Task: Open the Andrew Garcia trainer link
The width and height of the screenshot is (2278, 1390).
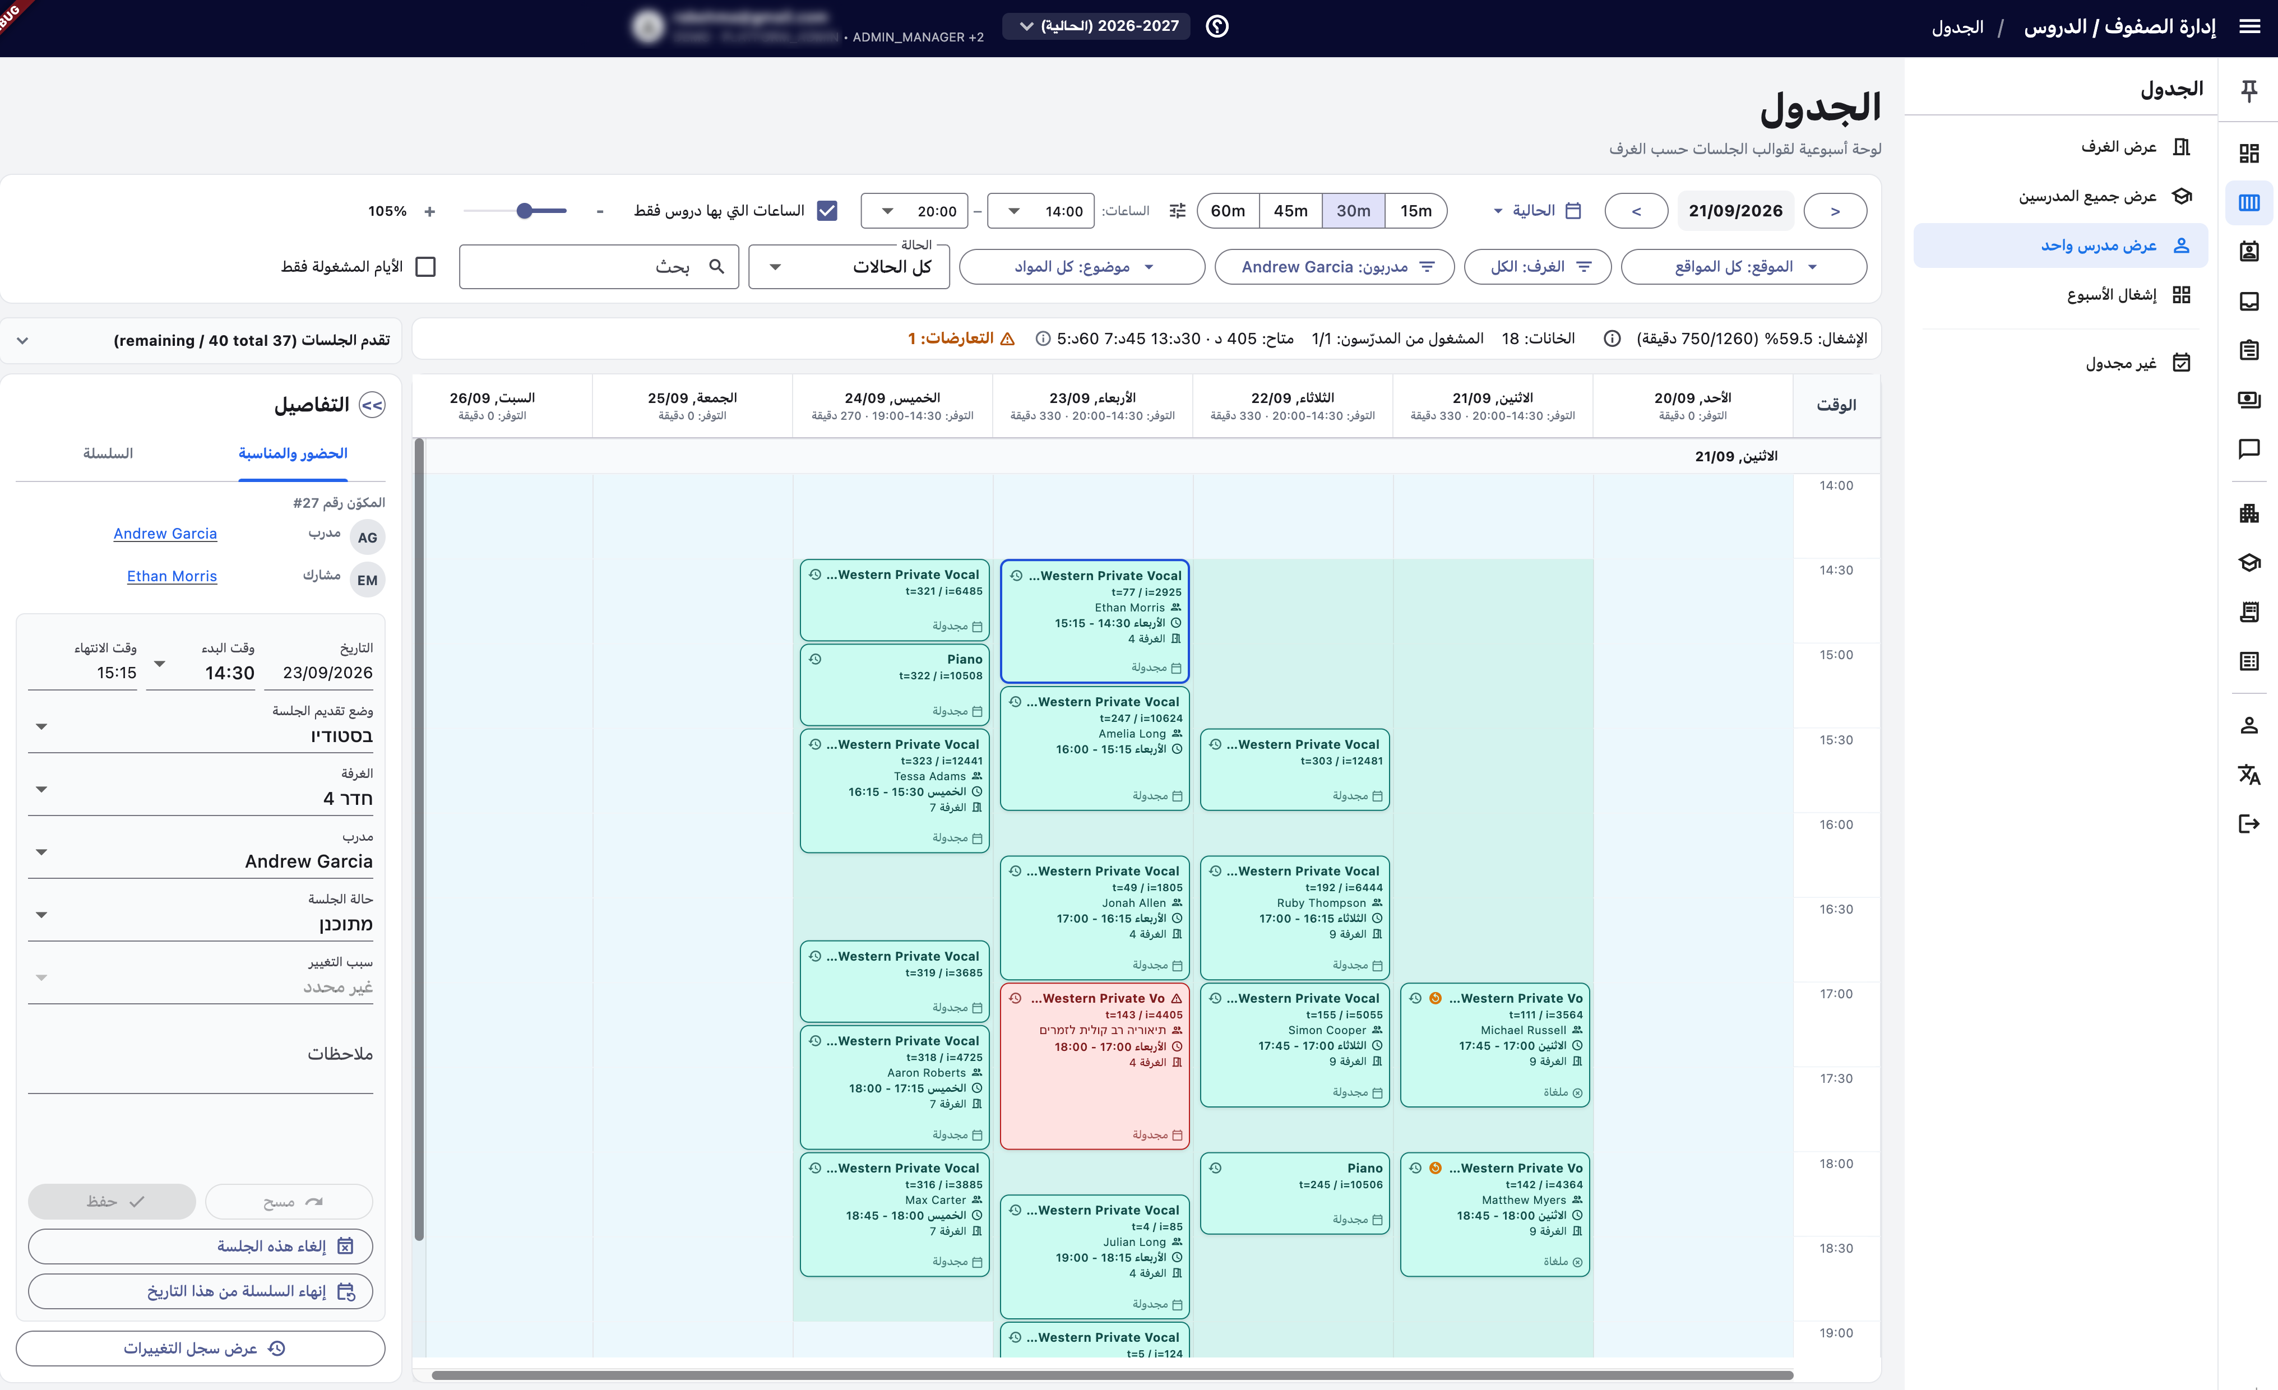Action: pyautogui.click(x=165, y=534)
